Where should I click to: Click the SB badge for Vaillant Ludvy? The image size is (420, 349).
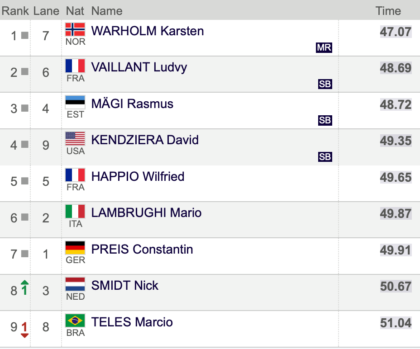(x=325, y=84)
